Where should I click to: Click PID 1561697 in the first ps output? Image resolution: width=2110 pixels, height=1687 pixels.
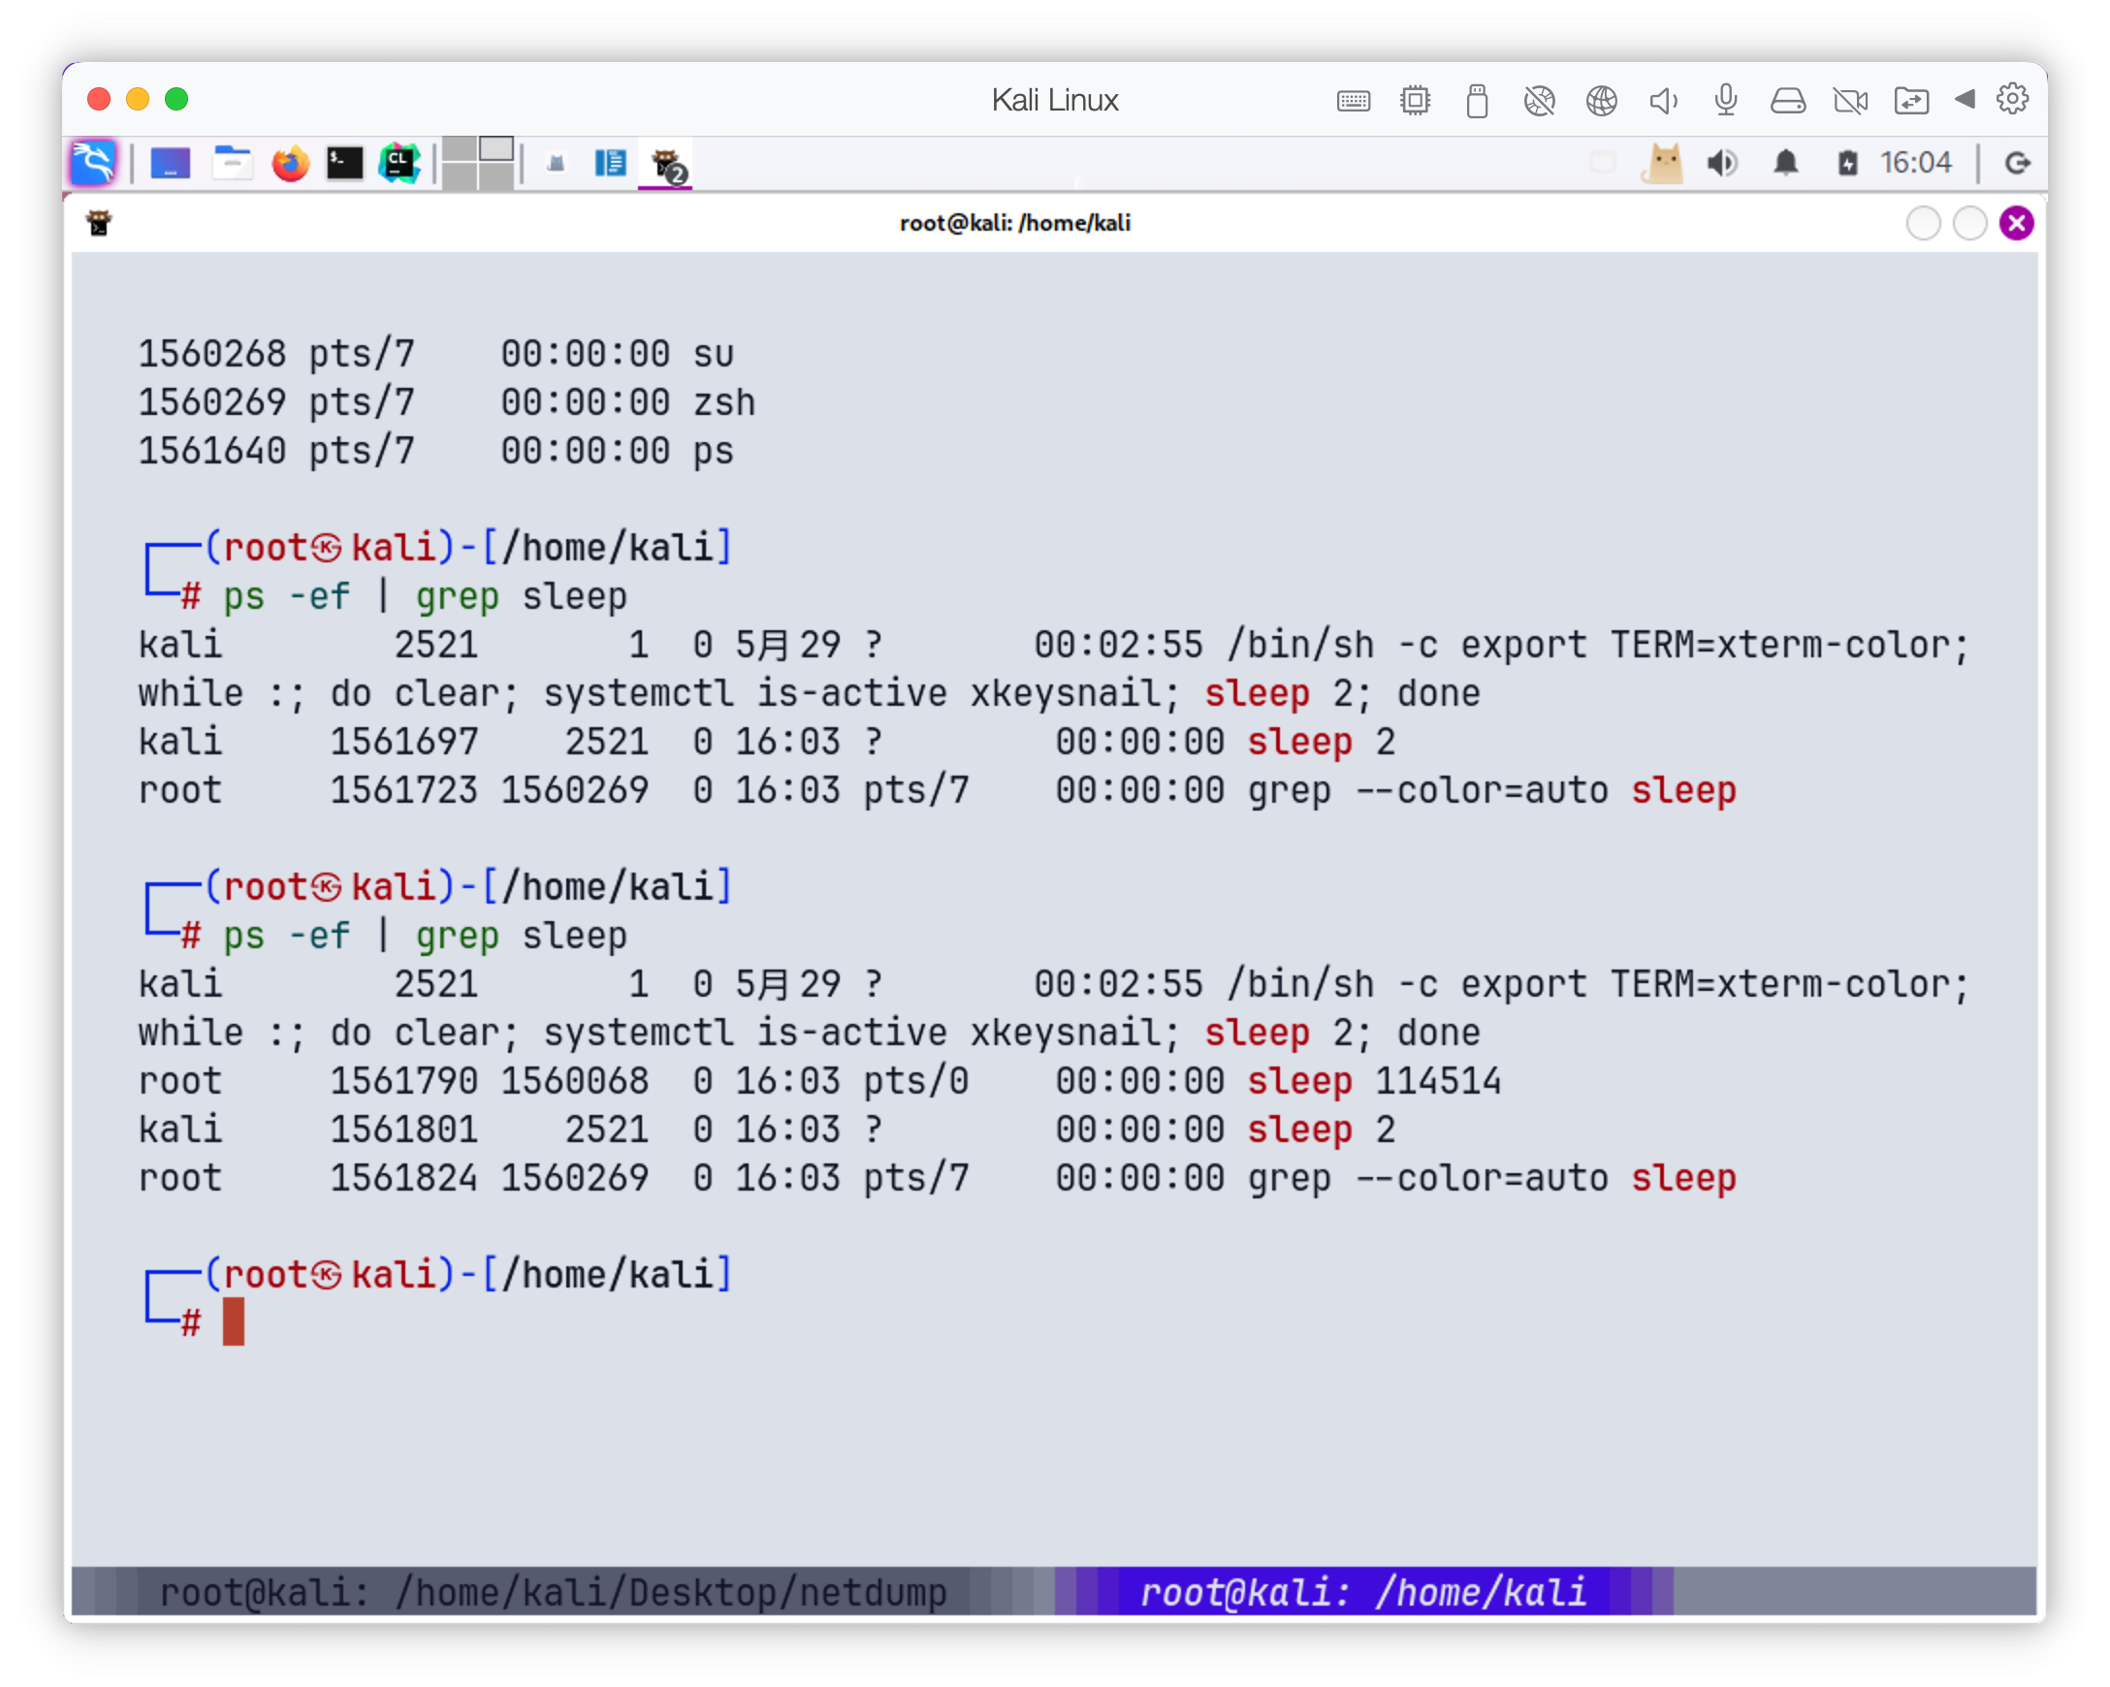pos(404,742)
